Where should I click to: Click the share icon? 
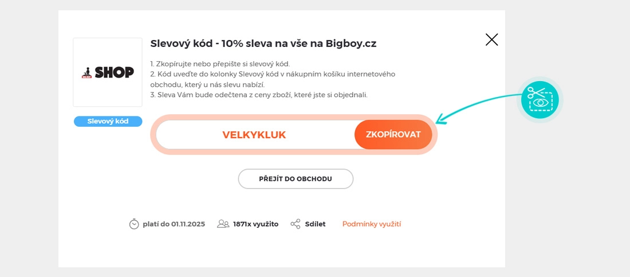pyautogui.click(x=296, y=224)
